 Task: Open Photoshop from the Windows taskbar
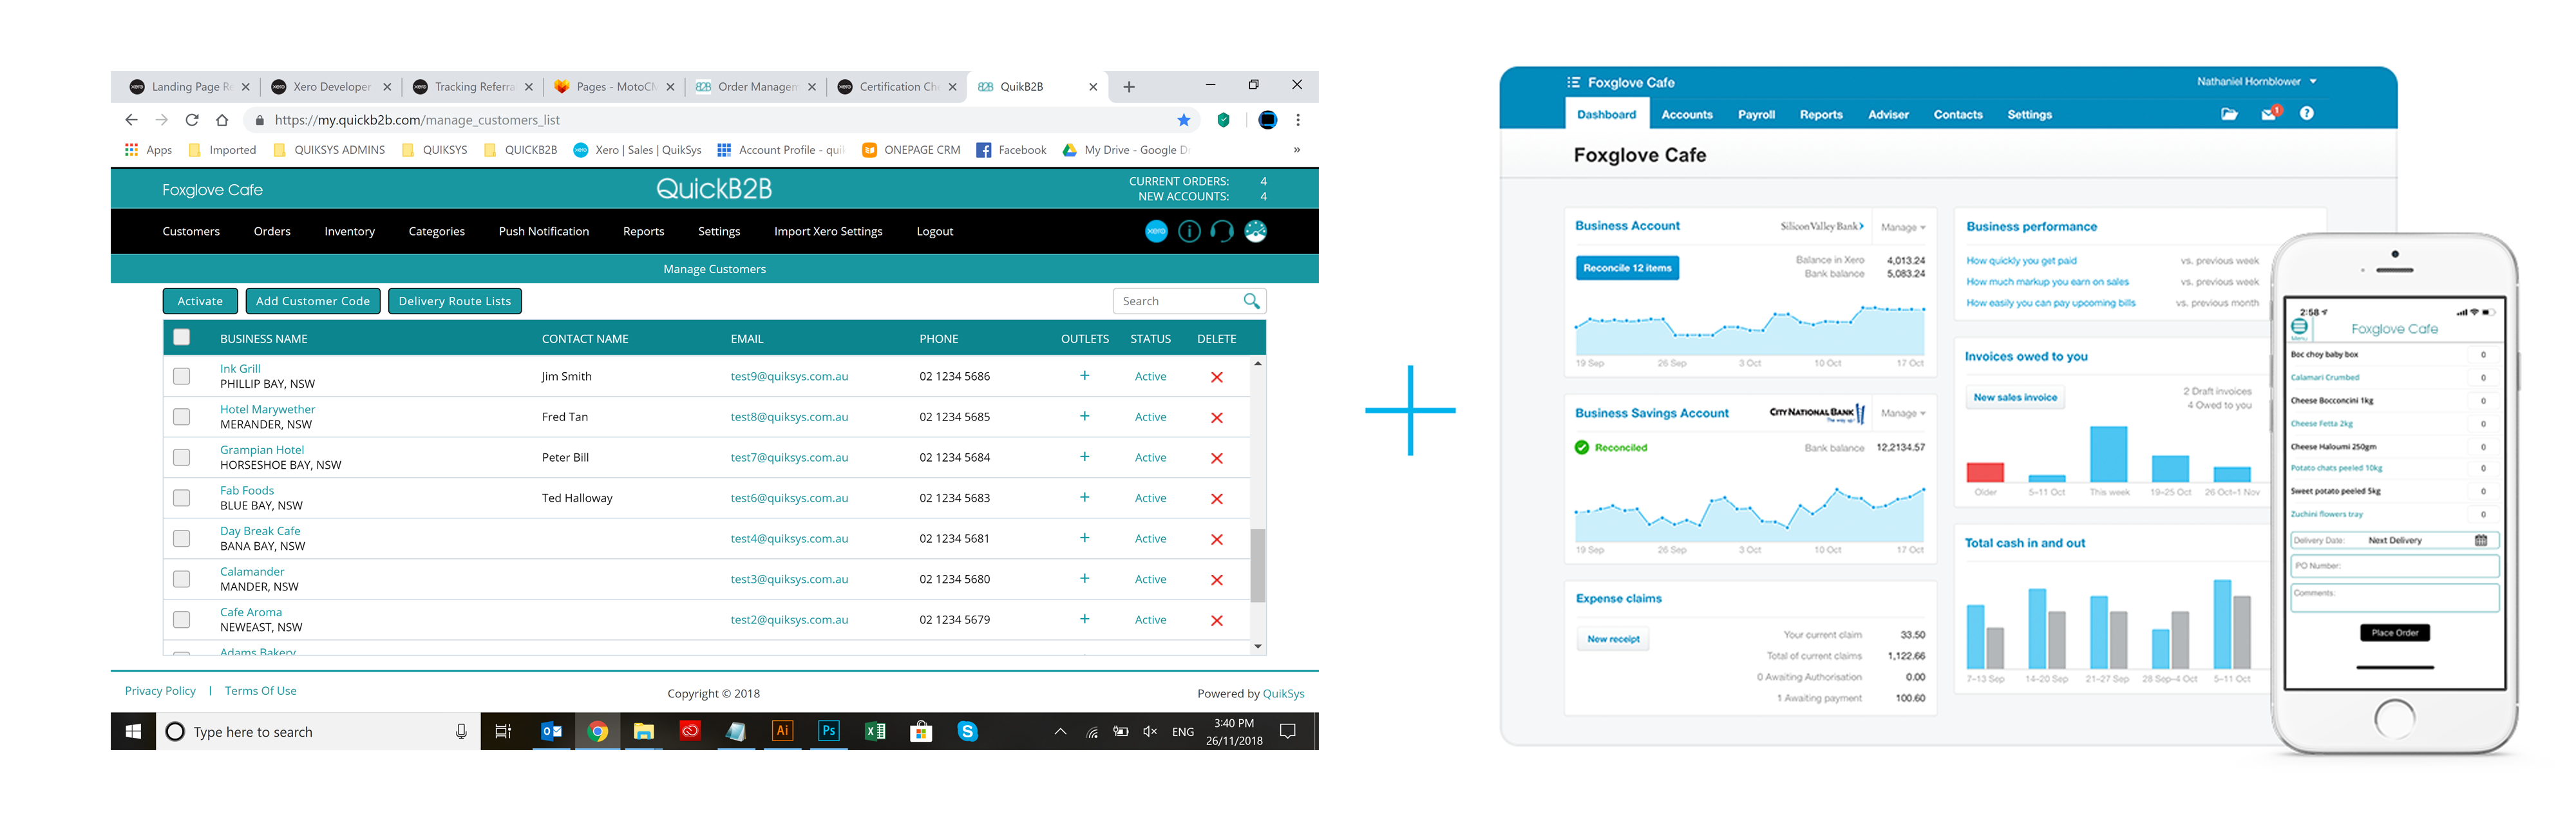coord(828,731)
